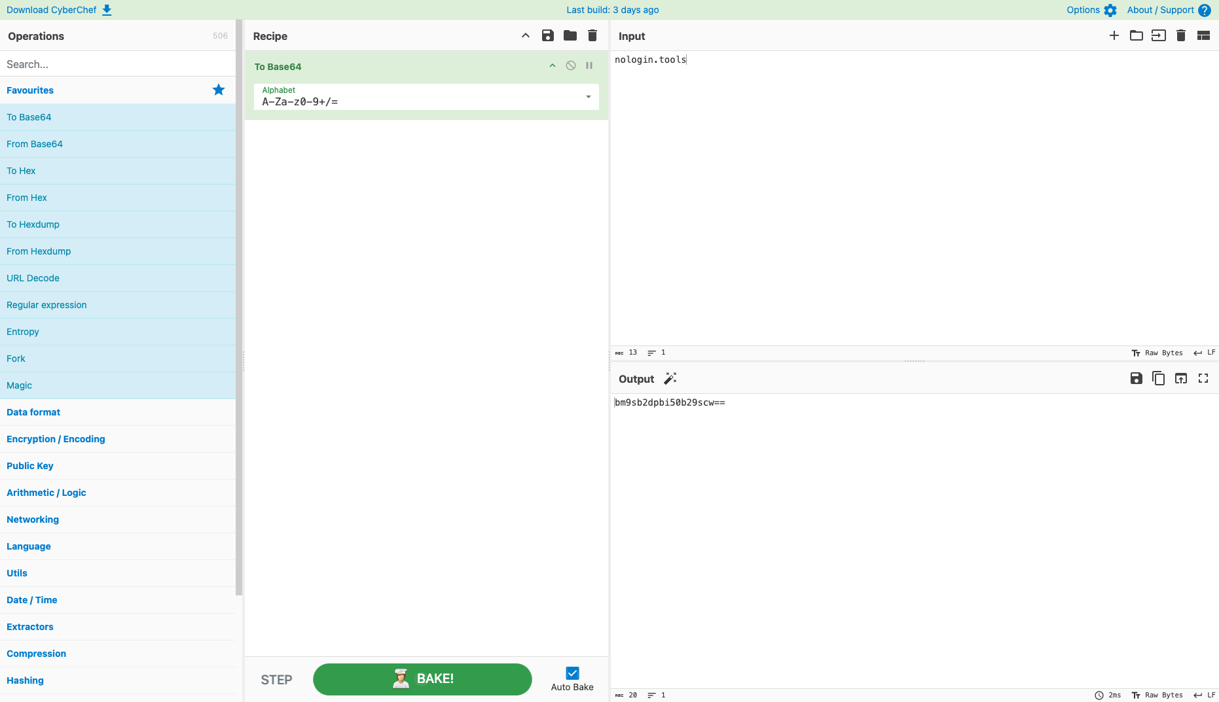Click into the operations search field
The height and width of the screenshot is (702, 1219).
[118, 64]
